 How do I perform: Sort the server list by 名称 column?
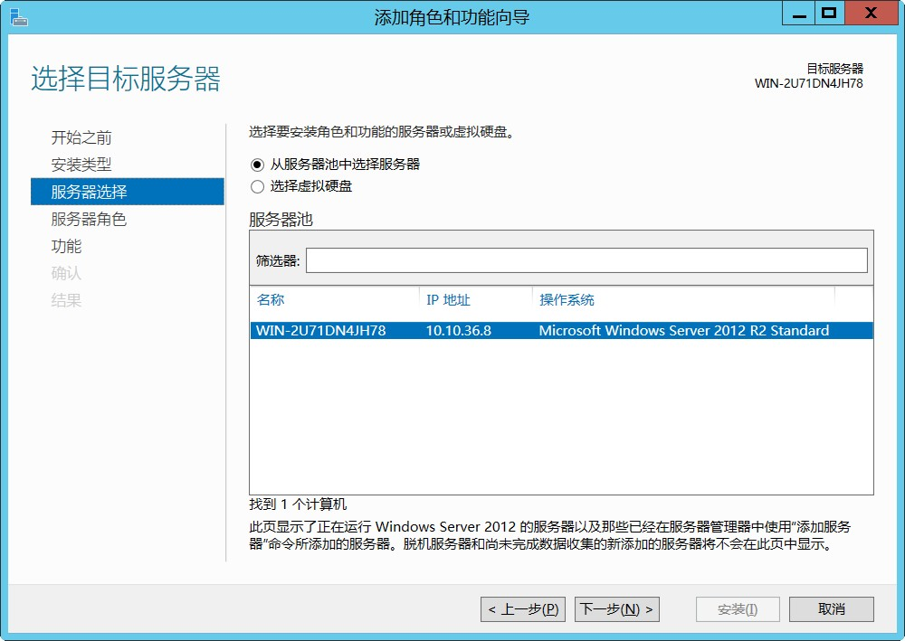pos(271,300)
